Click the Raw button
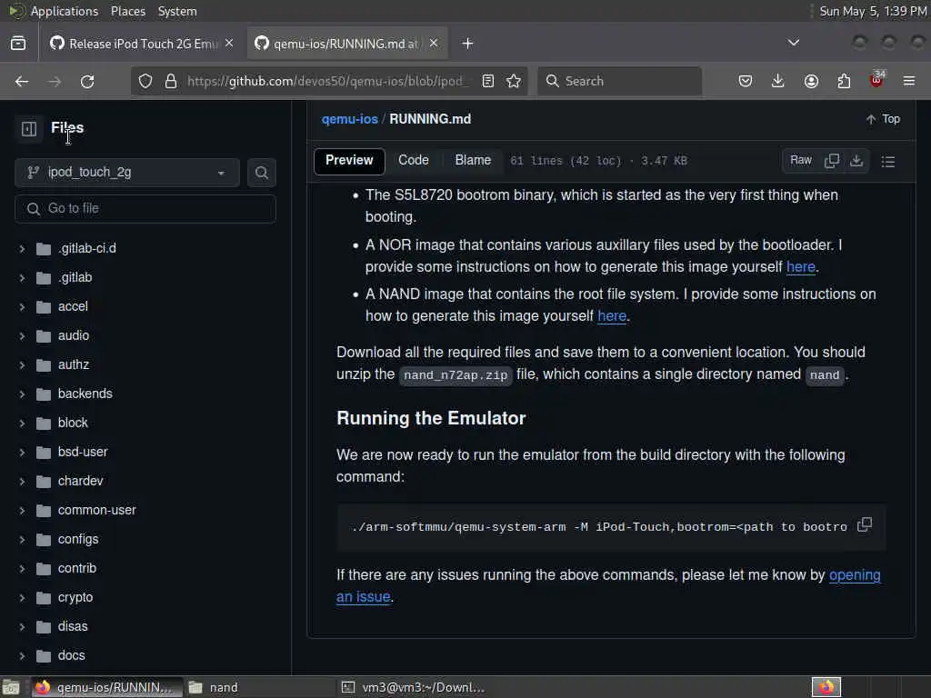This screenshot has width=931, height=698. (x=800, y=161)
